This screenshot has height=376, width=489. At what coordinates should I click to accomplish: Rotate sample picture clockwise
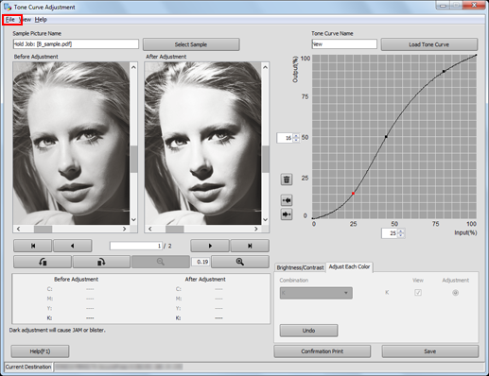pos(101,262)
